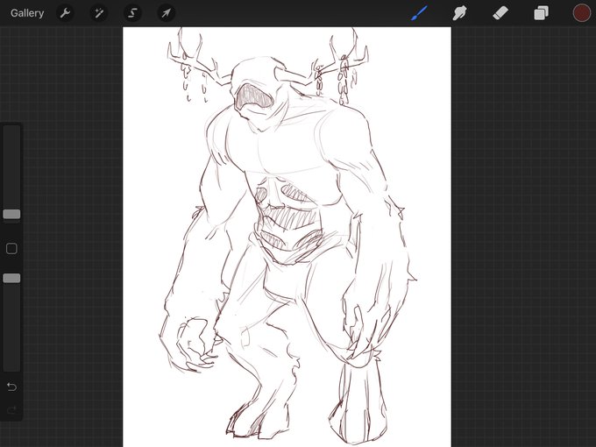Image resolution: width=596 pixels, height=447 pixels.
Task: Activate the Selection tool
Action: [x=132, y=13]
